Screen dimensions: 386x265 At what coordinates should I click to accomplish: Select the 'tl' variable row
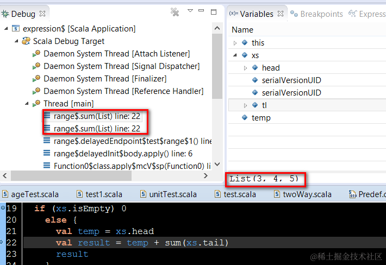click(307, 105)
